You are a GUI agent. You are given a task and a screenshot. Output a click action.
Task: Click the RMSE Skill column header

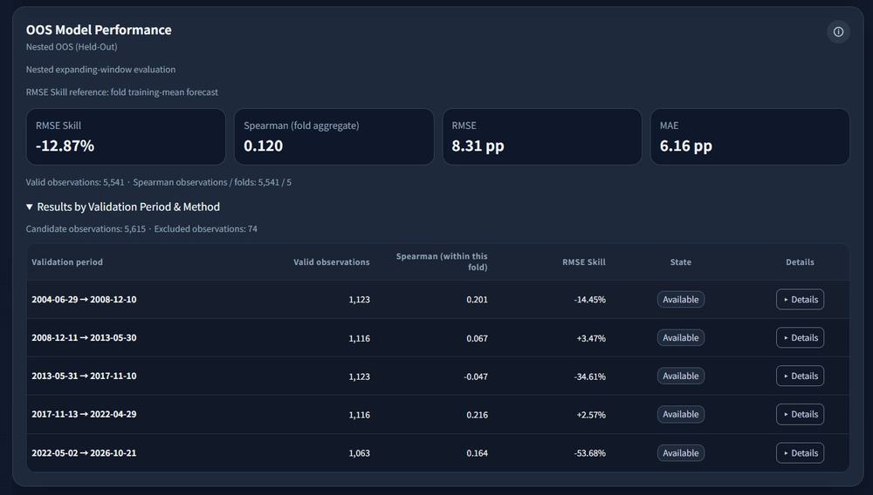coord(583,262)
